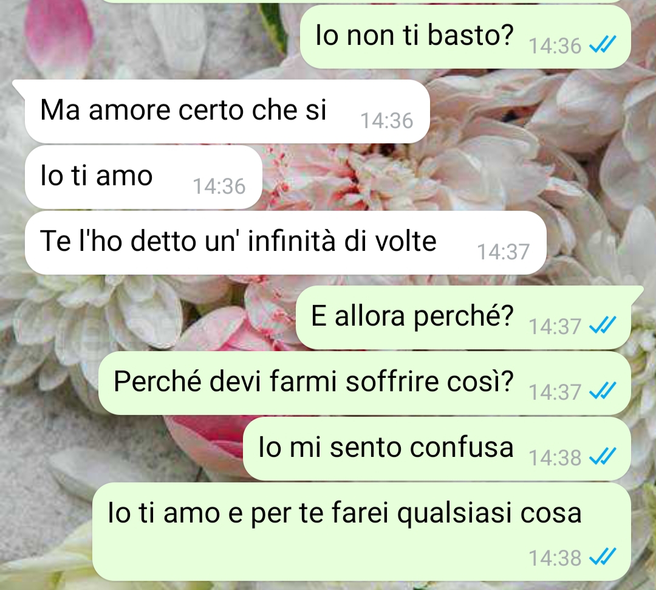
Task: Tap the "Io ti amo" received bubble
Action: coord(143,177)
